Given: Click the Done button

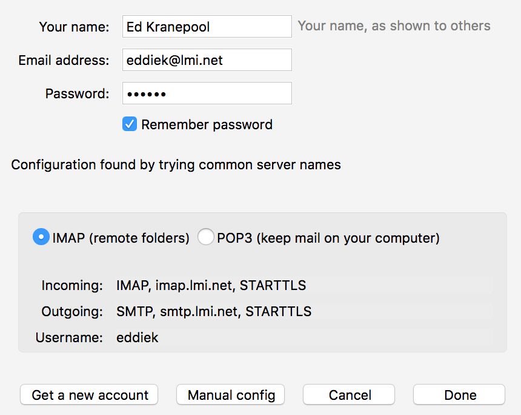Looking at the screenshot, I should pyautogui.click(x=459, y=395).
